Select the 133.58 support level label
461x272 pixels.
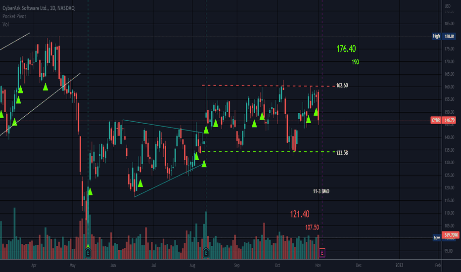pos(342,153)
